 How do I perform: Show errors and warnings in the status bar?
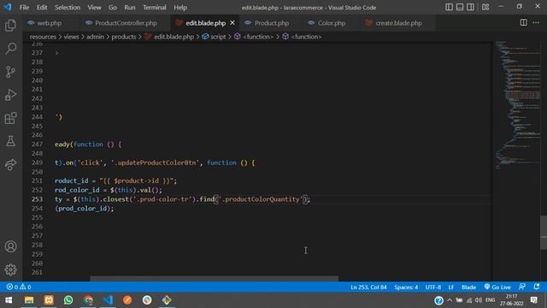pyautogui.click(x=19, y=287)
